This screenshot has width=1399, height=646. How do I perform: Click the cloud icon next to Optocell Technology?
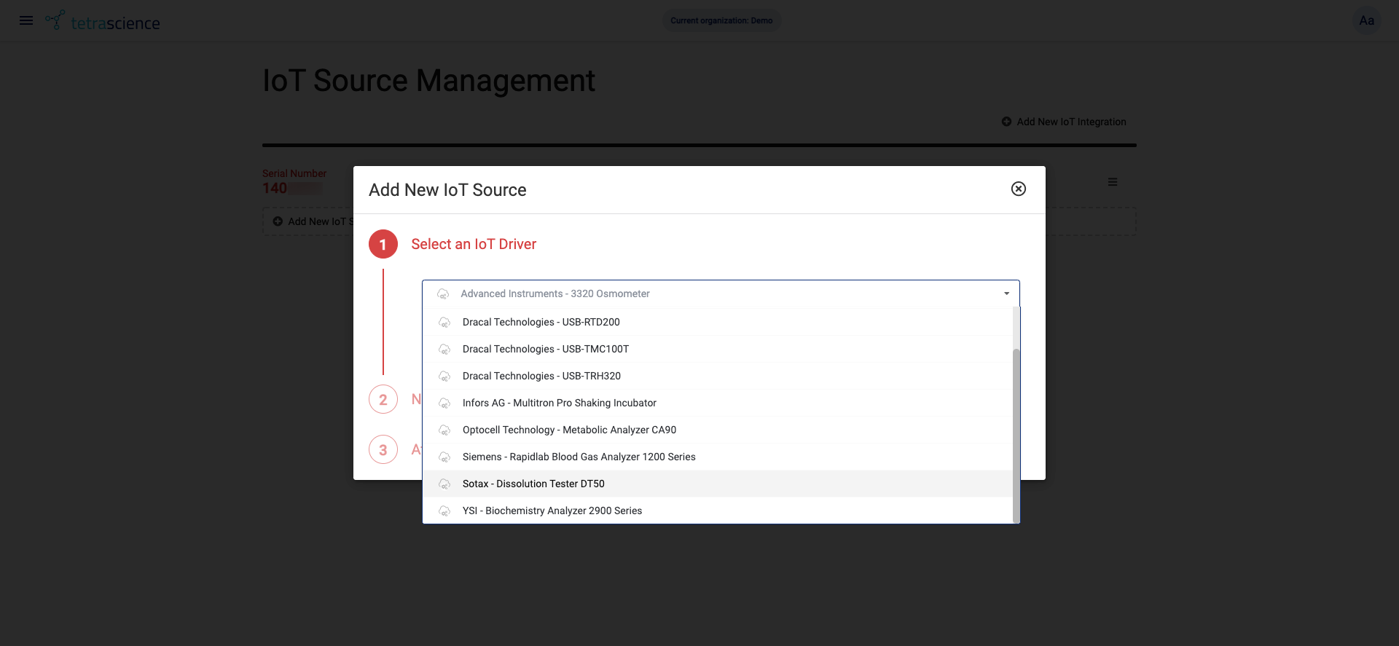tap(444, 430)
